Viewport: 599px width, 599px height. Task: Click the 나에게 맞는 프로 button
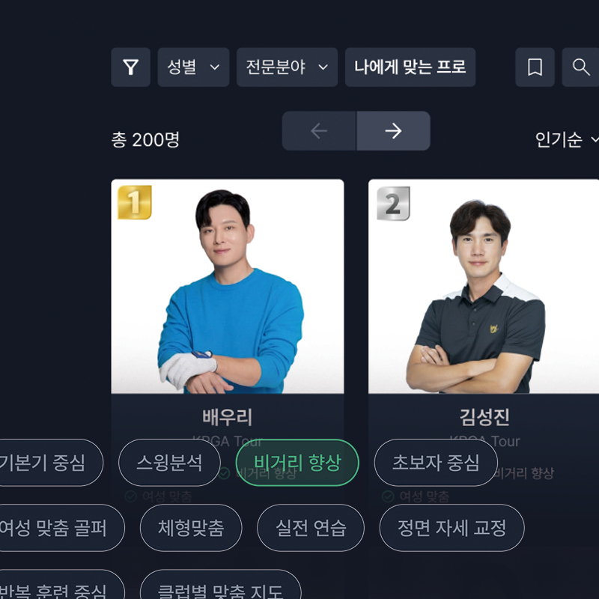tap(410, 67)
